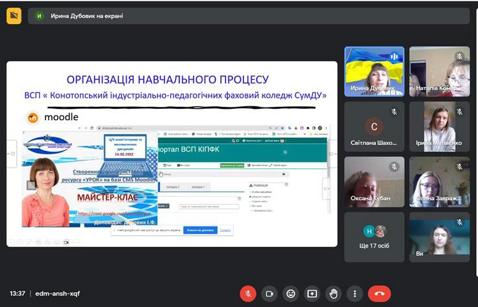Click the 'Н' avatar in others tile
478x307 pixels.
click(x=369, y=231)
